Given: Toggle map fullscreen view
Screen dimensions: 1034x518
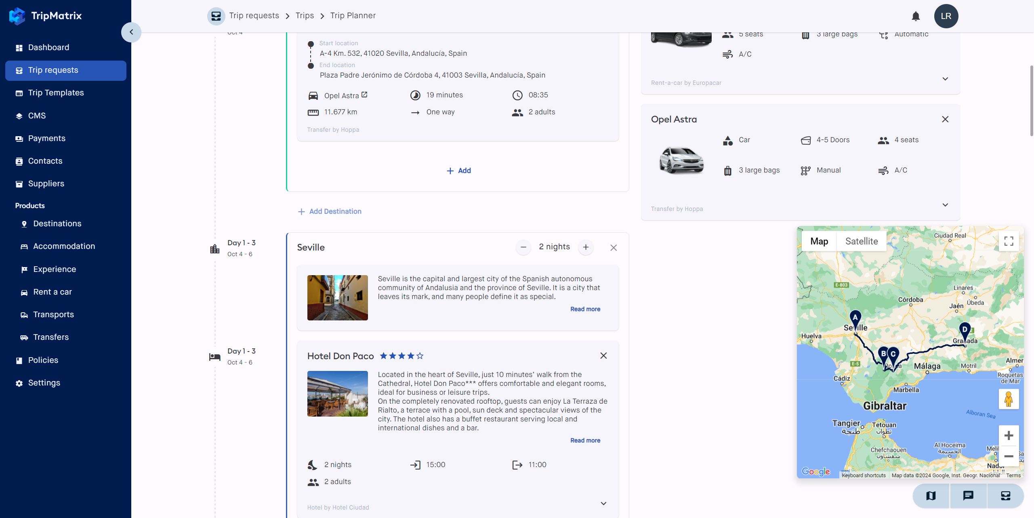Looking at the screenshot, I should [1009, 241].
